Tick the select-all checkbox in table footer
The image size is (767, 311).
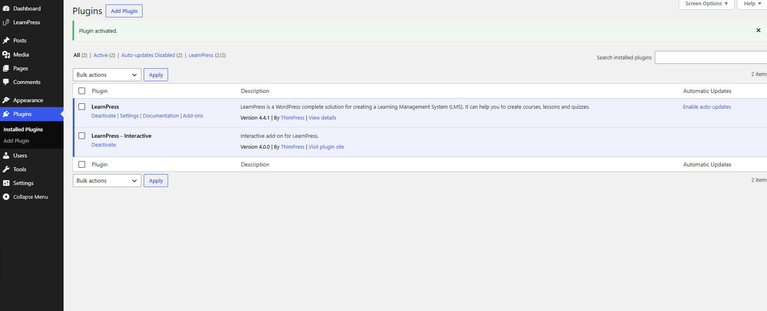[x=82, y=164]
